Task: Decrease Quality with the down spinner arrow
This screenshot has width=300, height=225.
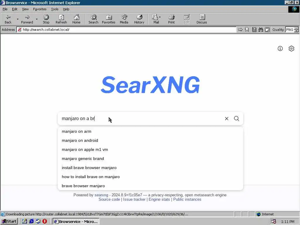Action: [x=296, y=31]
